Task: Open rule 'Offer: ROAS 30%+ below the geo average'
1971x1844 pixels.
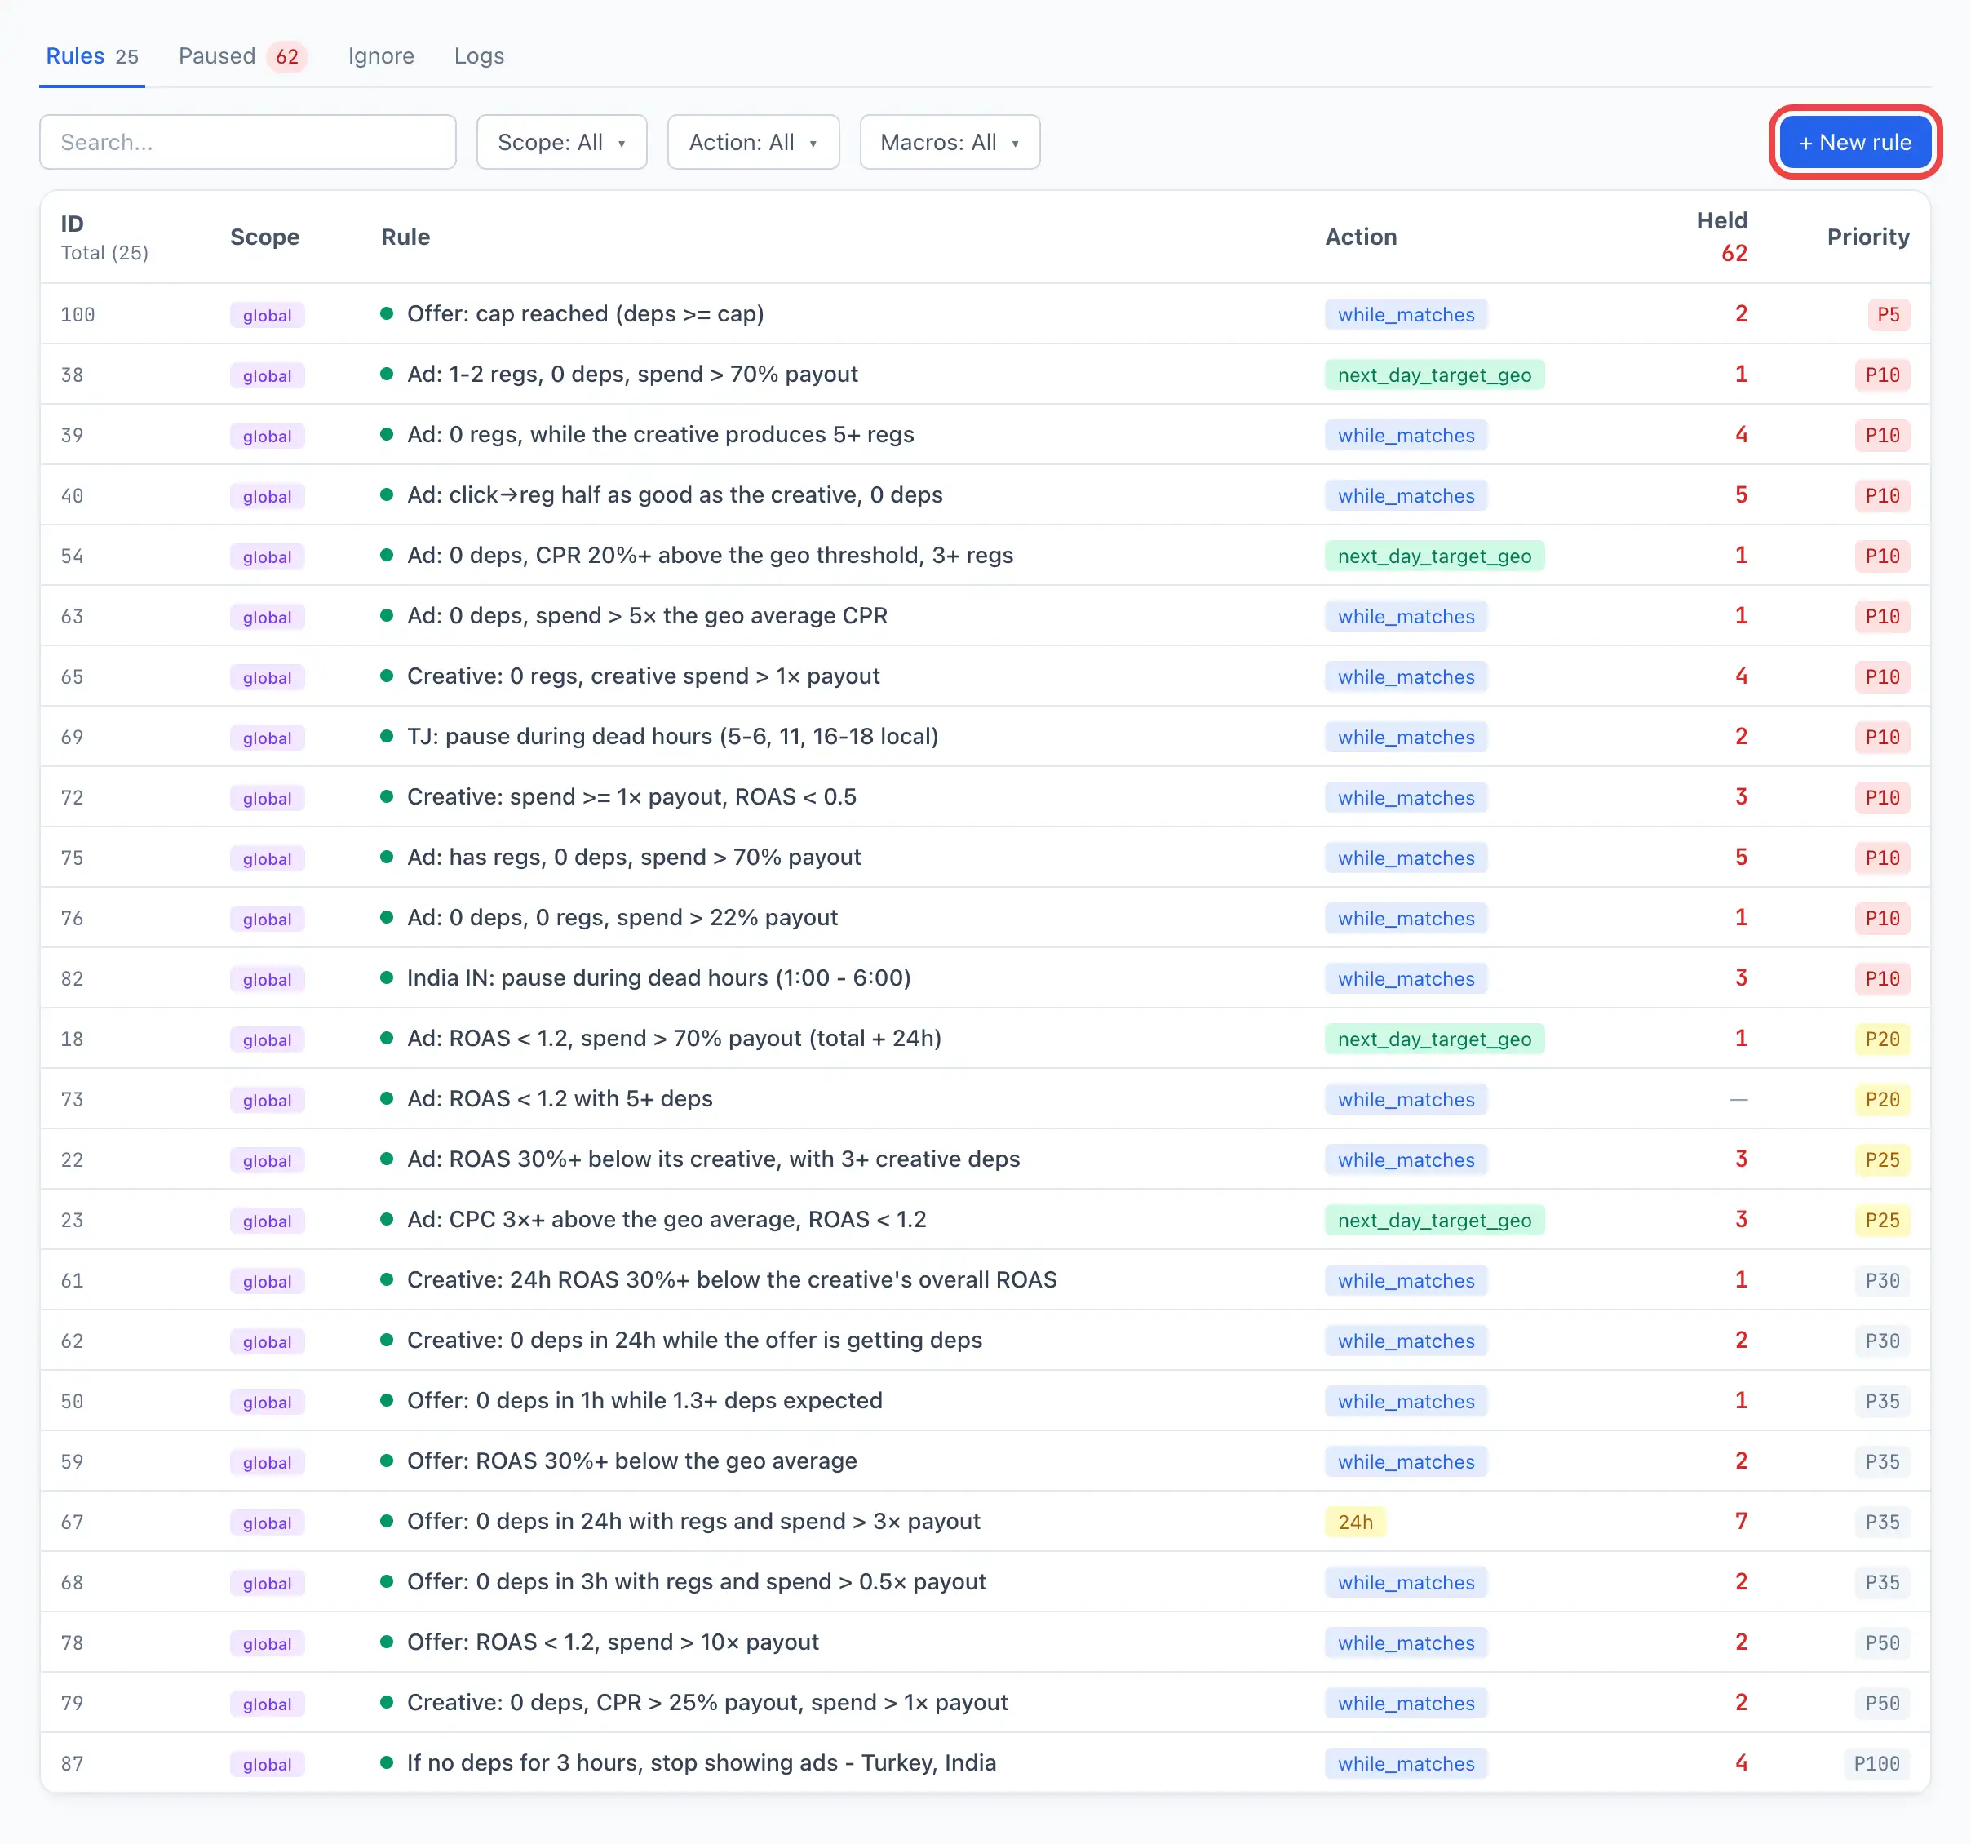Action: tap(631, 1461)
